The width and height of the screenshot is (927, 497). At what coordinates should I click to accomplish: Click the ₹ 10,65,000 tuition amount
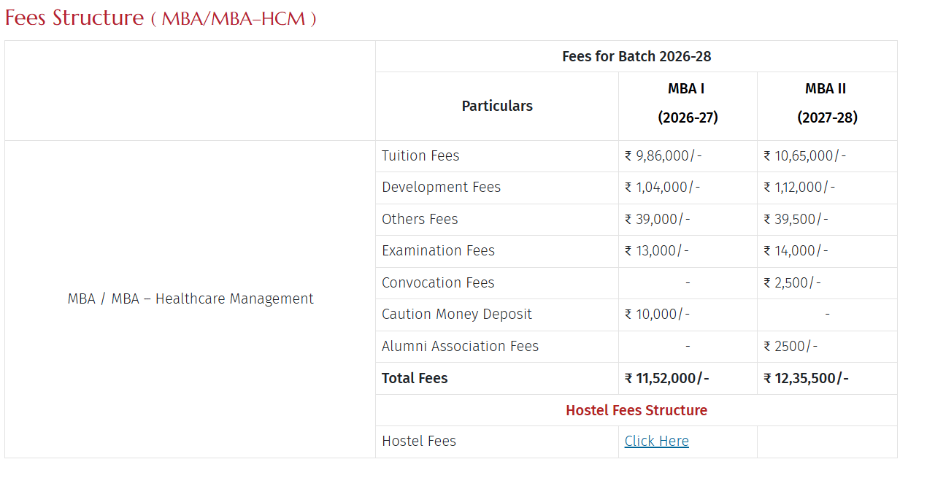(x=804, y=155)
